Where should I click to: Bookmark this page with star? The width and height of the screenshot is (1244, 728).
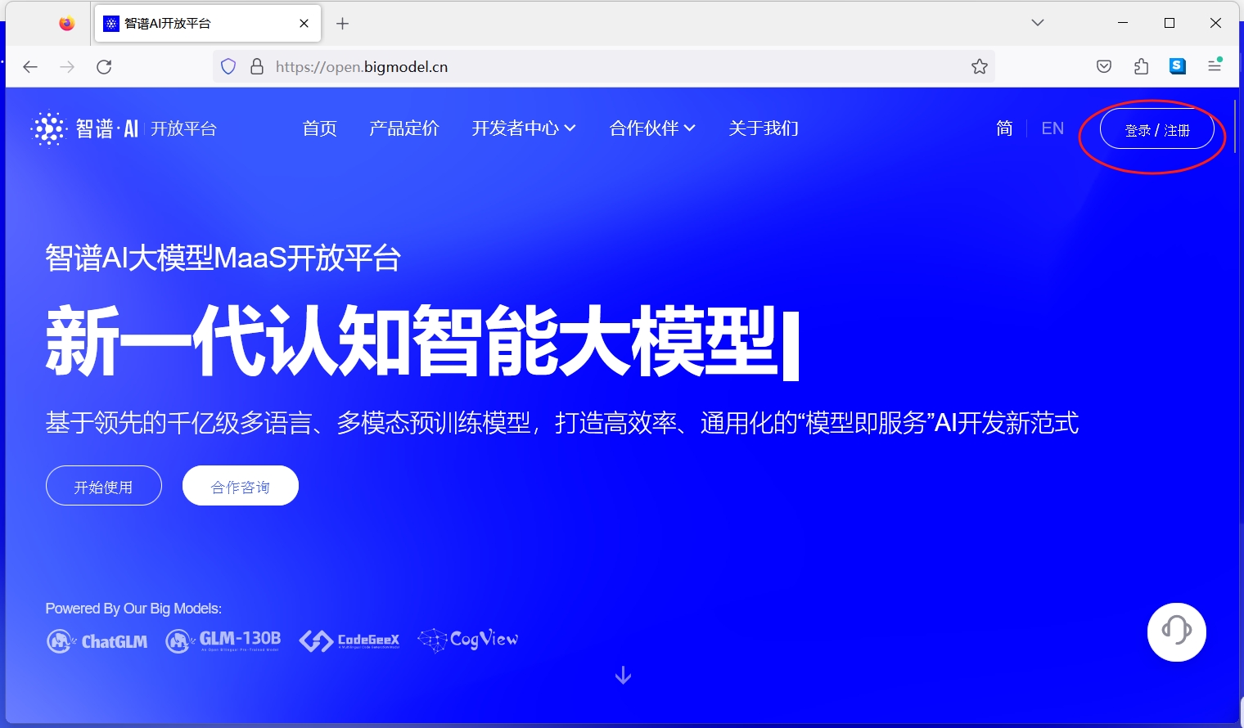pos(980,67)
